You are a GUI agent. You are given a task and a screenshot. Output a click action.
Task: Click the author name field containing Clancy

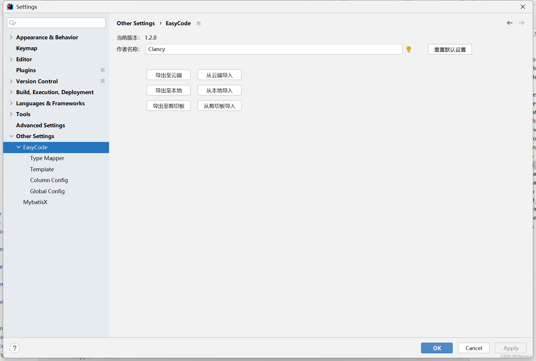tap(274, 49)
